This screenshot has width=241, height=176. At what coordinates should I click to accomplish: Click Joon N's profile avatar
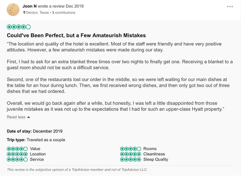pos(13,9)
